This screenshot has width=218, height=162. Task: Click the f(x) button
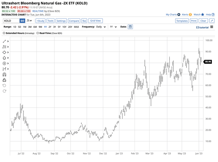(84, 21)
